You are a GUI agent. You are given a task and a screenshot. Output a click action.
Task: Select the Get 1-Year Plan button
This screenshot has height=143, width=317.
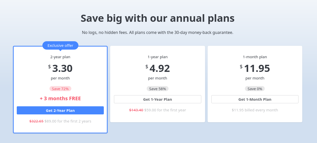tap(157, 99)
